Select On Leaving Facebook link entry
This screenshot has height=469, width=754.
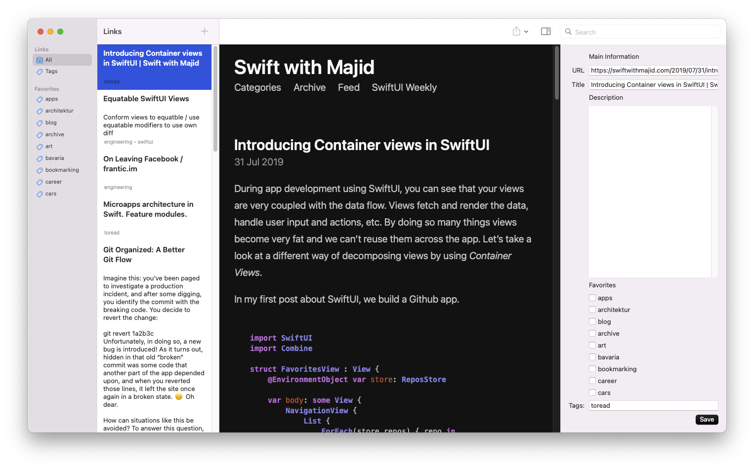pos(154,173)
